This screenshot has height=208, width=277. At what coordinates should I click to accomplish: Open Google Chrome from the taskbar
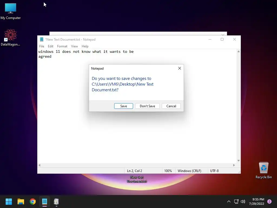(x=33, y=201)
